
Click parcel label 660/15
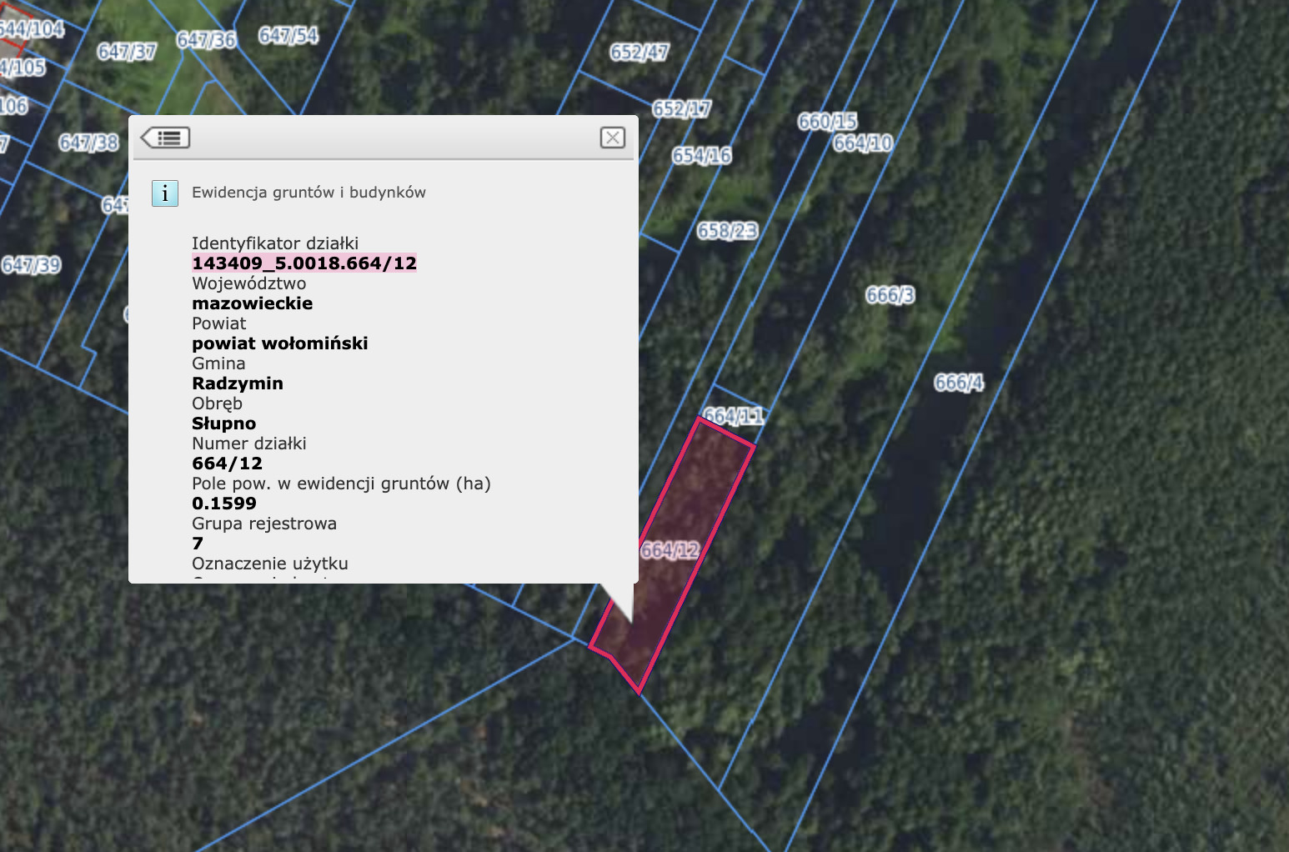tap(828, 122)
